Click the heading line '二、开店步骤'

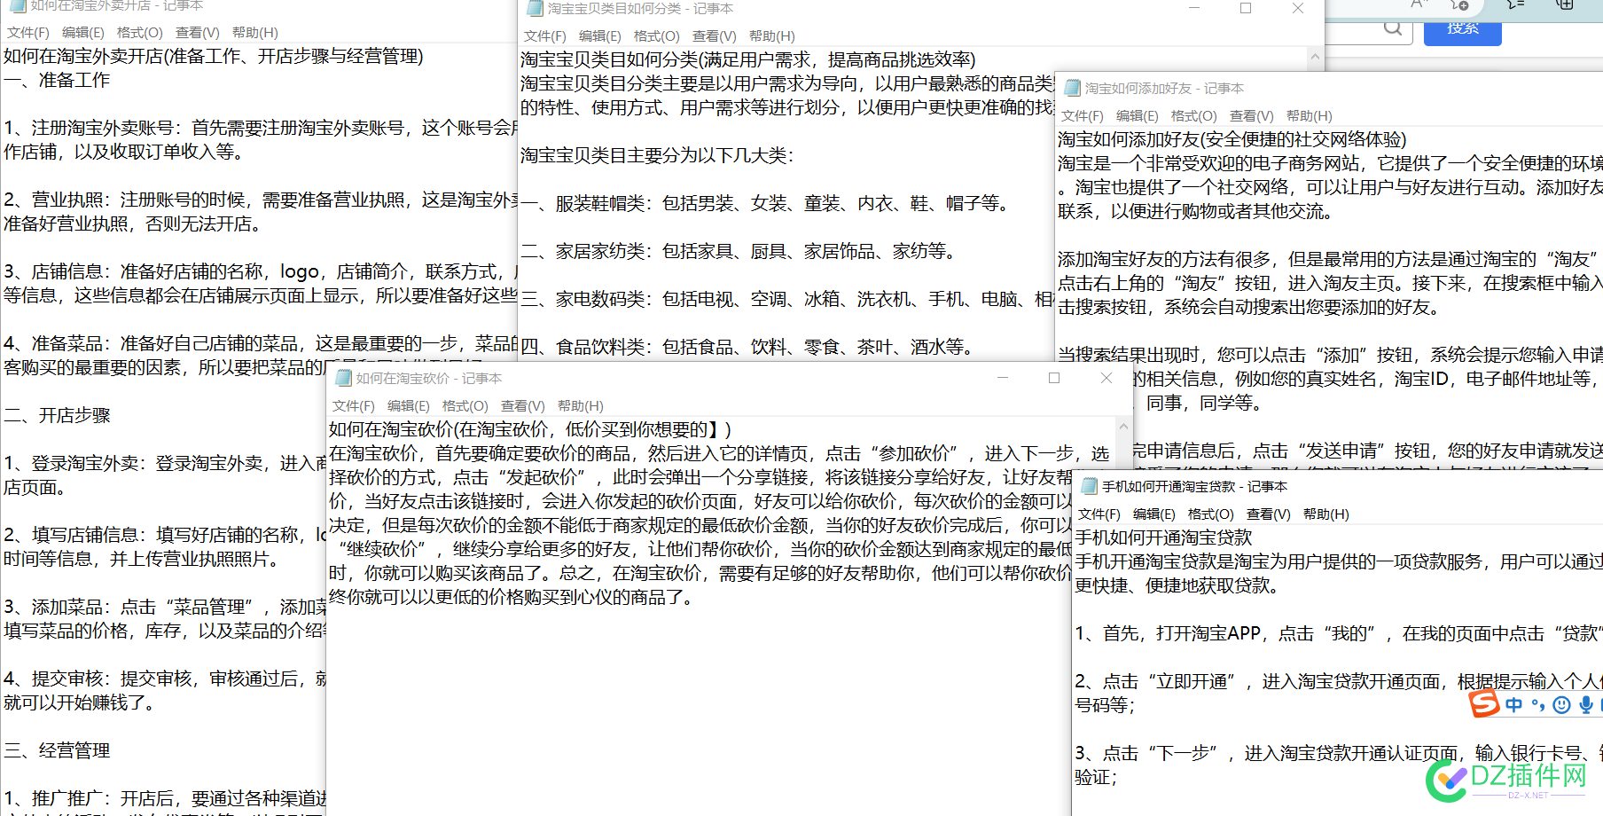pos(57,415)
